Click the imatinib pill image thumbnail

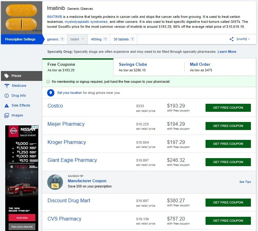(21, 18)
